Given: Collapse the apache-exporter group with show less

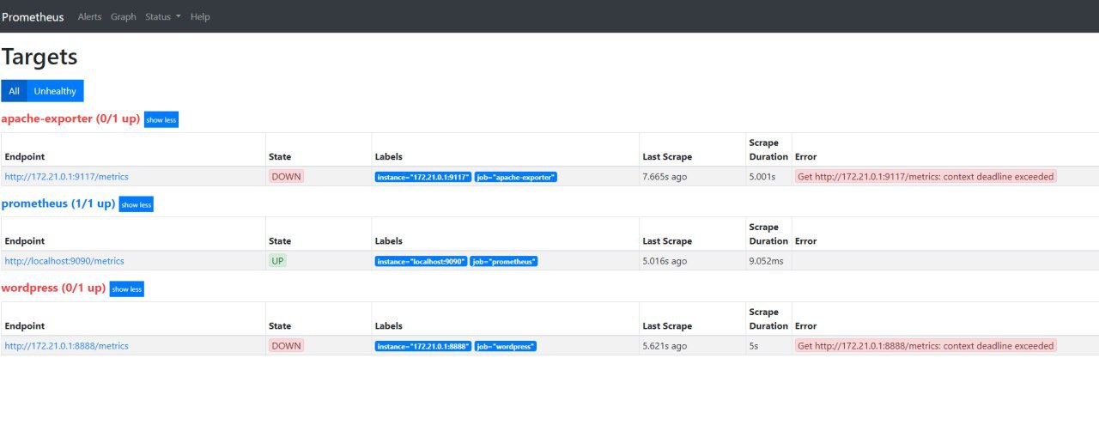Looking at the screenshot, I should tap(161, 119).
